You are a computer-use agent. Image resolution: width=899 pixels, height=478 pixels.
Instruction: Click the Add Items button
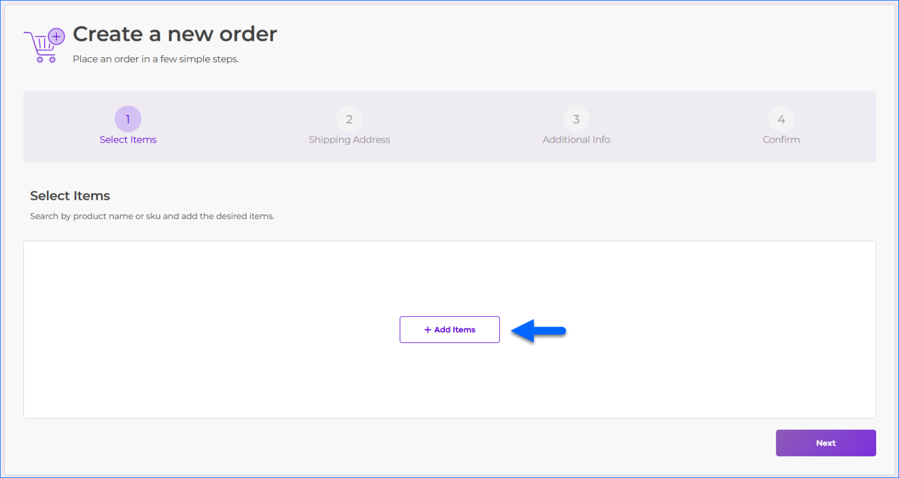click(449, 329)
